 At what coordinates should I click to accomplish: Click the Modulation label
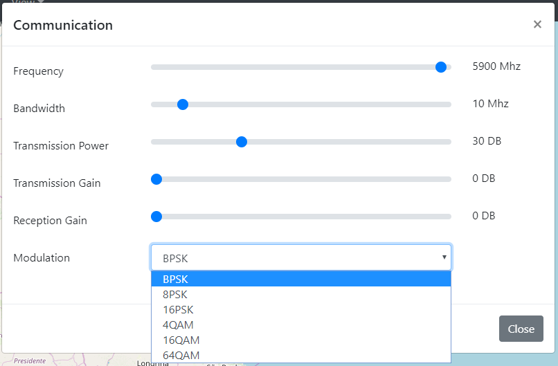[x=42, y=258]
